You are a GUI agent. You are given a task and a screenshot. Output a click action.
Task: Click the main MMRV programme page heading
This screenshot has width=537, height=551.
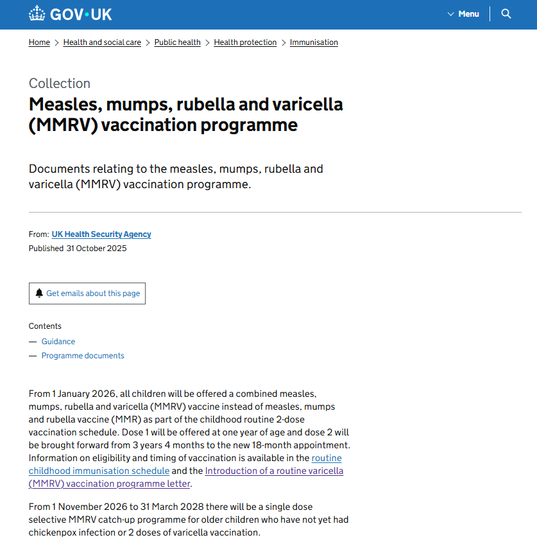coord(186,114)
